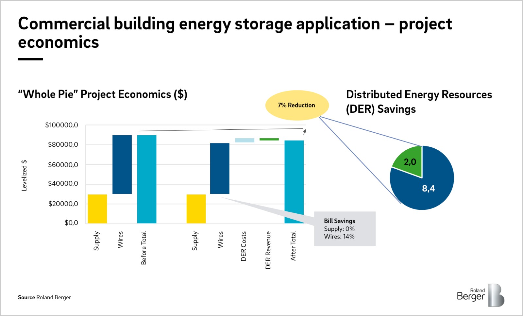Select the light blue Before Total bar
The height and width of the screenshot is (316, 523).
tap(147, 178)
